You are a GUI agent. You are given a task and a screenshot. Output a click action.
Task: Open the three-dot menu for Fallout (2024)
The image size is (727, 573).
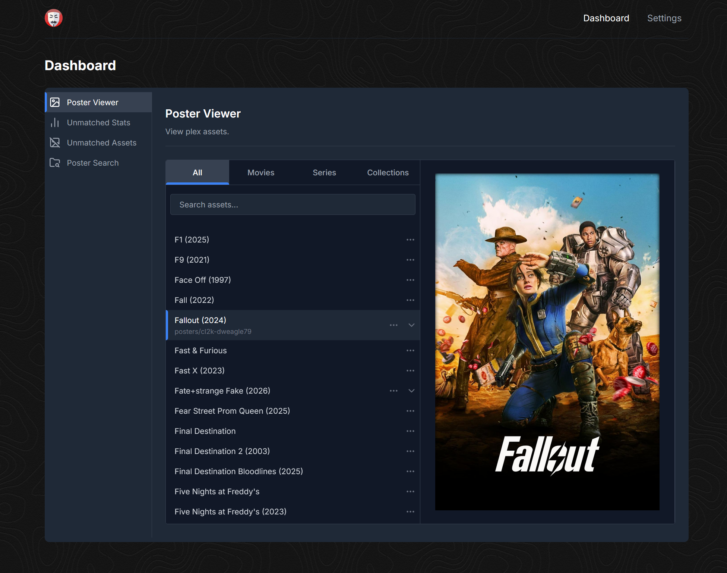pos(393,325)
